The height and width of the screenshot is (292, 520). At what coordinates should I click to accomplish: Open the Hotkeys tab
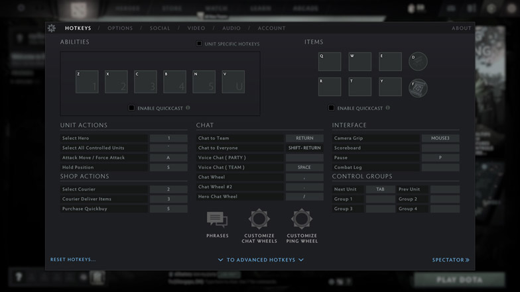click(x=78, y=28)
